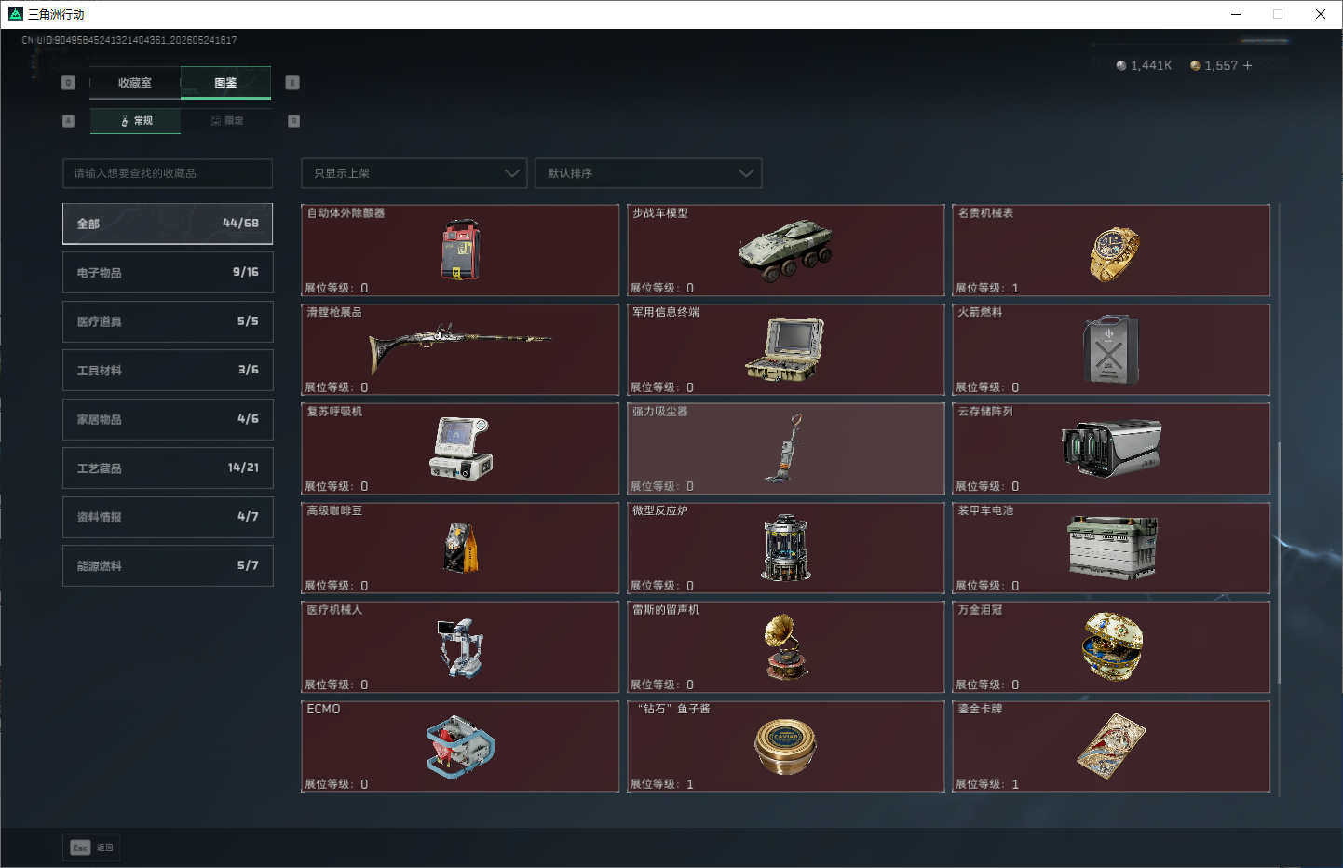The height and width of the screenshot is (868, 1343).
Task: Filter by 医疗道具 category
Action: click(x=168, y=321)
